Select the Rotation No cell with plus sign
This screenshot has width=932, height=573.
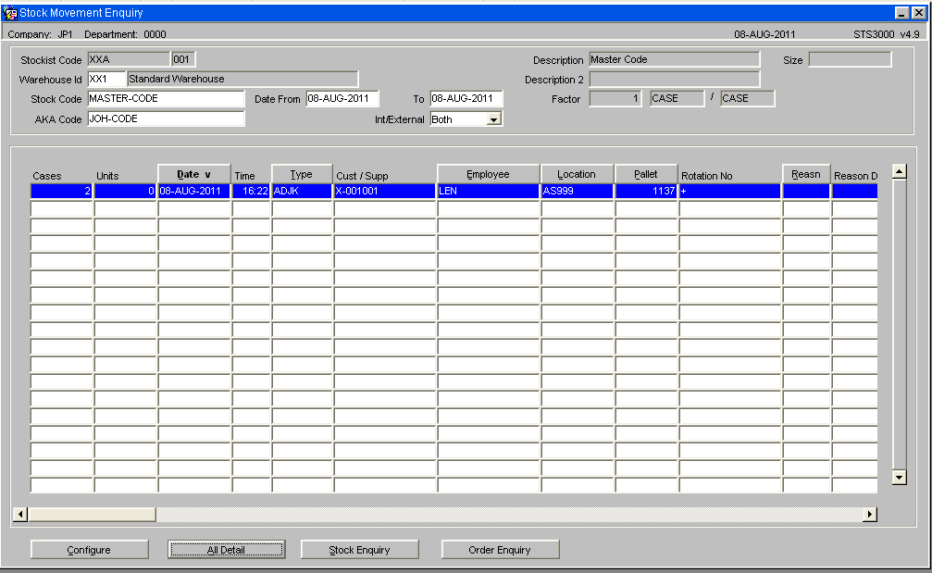pos(730,191)
